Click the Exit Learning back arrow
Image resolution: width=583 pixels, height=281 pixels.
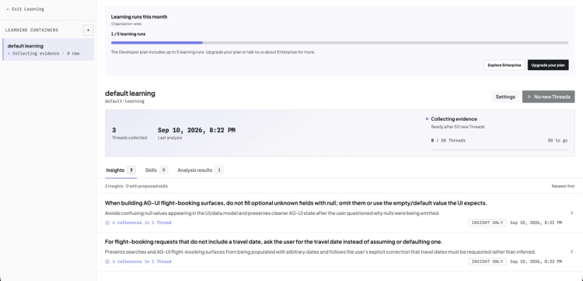8,9
